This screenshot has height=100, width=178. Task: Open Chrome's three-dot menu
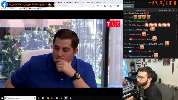pos(121,6)
